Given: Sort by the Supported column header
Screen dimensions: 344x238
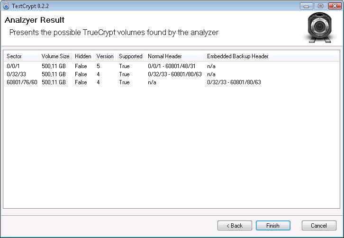Looking at the screenshot, I should (x=130, y=56).
